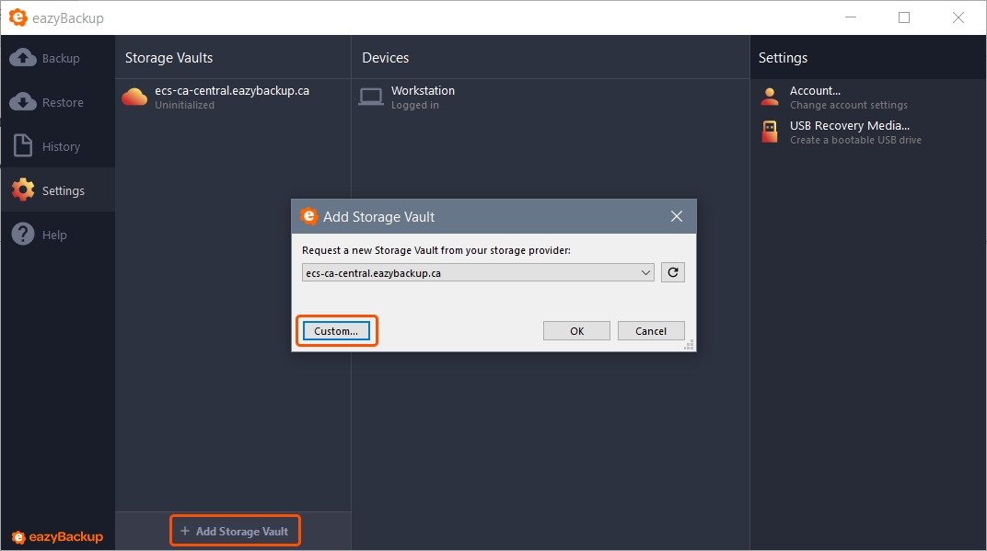Click the eazyBackup logo at sidebar bottom
Viewport: 987px width, 551px height.
[x=57, y=536]
